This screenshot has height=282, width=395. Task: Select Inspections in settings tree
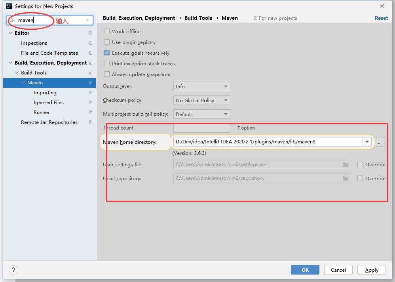point(34,43)
